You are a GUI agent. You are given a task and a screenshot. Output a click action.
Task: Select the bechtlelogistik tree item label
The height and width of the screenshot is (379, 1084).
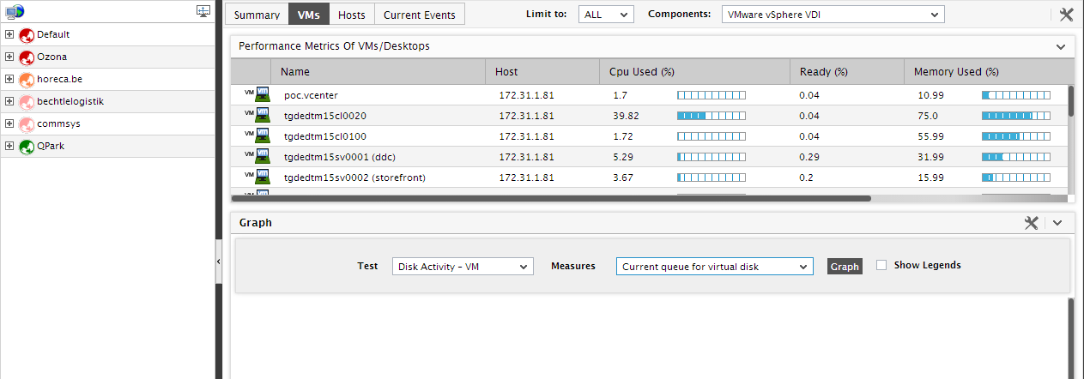pyautogui.click(x=70, y=102)
